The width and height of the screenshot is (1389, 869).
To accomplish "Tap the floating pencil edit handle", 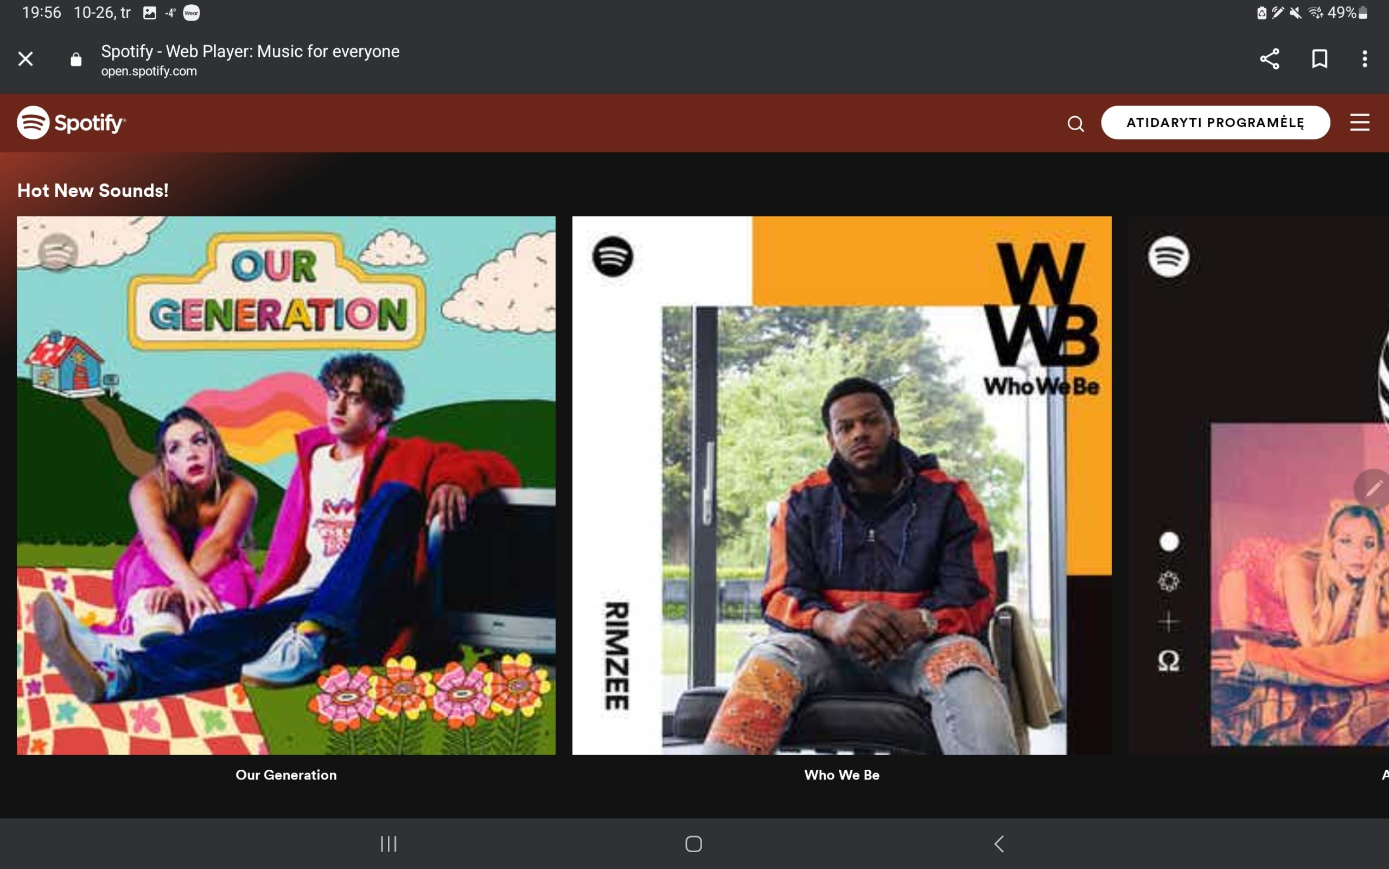I will coord(1373,489).
